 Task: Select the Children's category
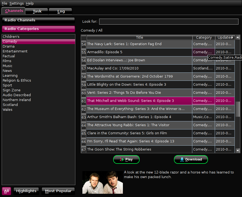click(x=38, y=36)
